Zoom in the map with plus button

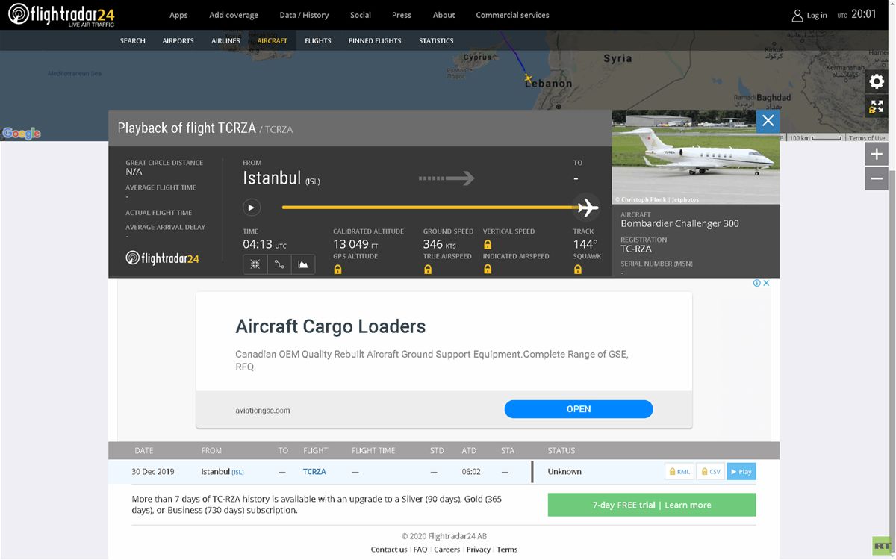(877, 155)
